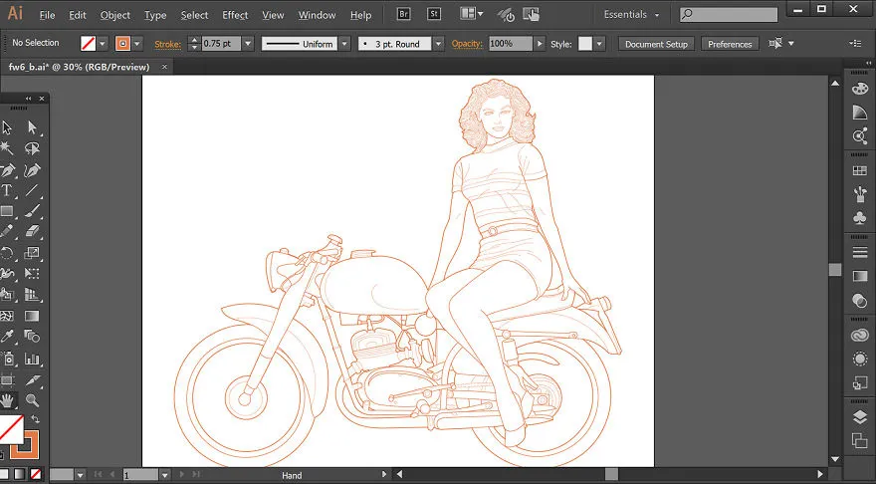This screenshot has width=876, height=484.
Task: Select the Type tool
Action: tap(7, 190)
